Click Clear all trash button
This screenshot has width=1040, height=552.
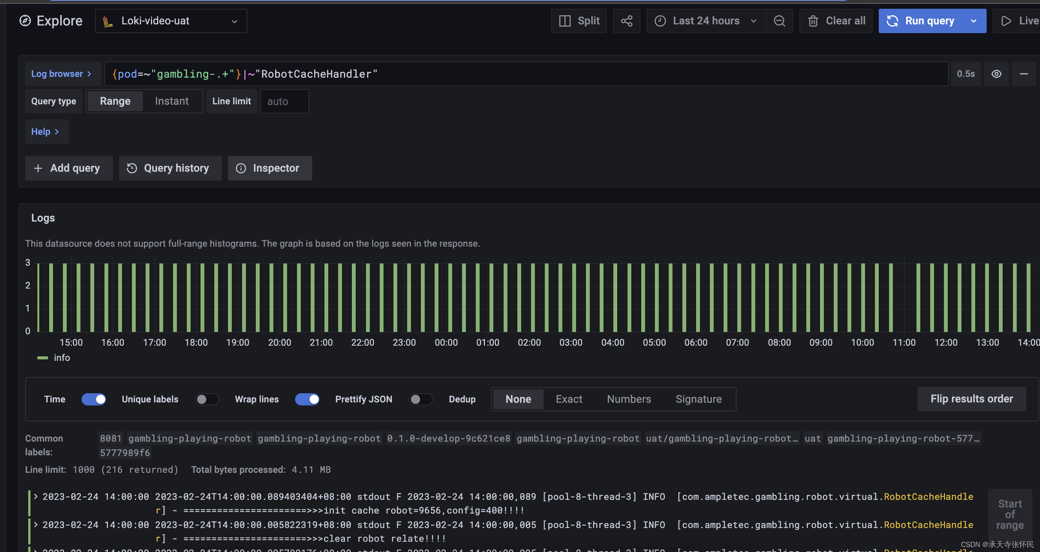coord(836,21)
